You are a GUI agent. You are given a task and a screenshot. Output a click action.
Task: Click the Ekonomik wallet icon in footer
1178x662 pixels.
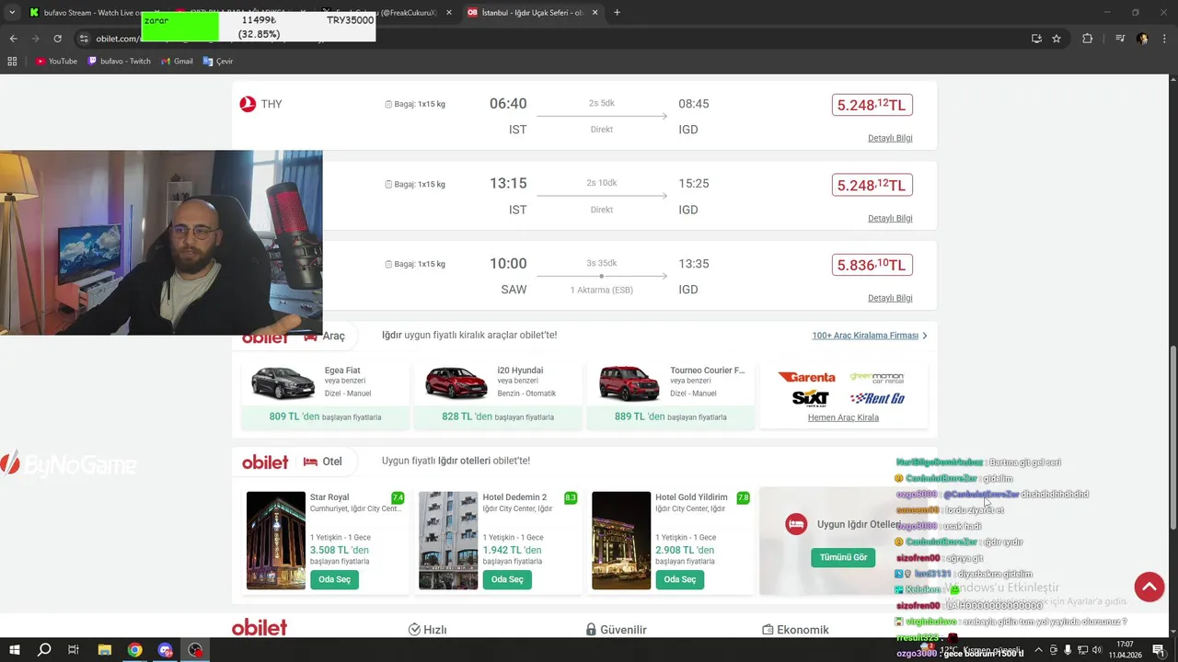768,630
